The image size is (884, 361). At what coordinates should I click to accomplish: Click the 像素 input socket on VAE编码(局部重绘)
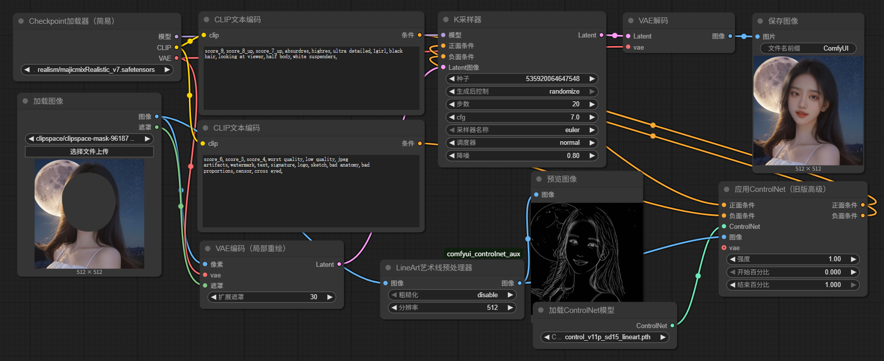click(x=205, y=264)
